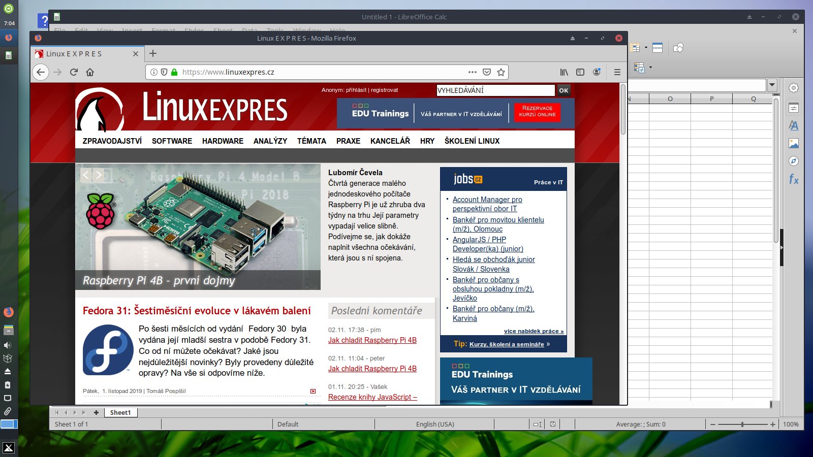
Task: Expand Freeze Rows and Columns dropdown arrow
Action: [x=646, y=48]
